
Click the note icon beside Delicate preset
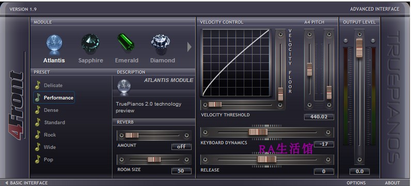tap(38, 85)
